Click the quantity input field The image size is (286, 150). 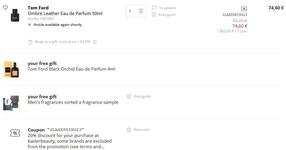pos(132,11)
